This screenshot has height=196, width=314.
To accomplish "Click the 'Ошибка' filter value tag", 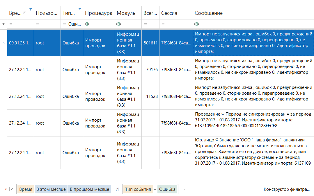I will (167, 189).
